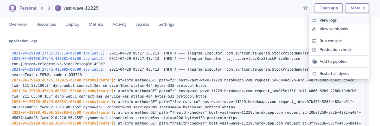Click the View webhooks icon
The width and height of the screenshot is (380, 126).
point(314,29)
